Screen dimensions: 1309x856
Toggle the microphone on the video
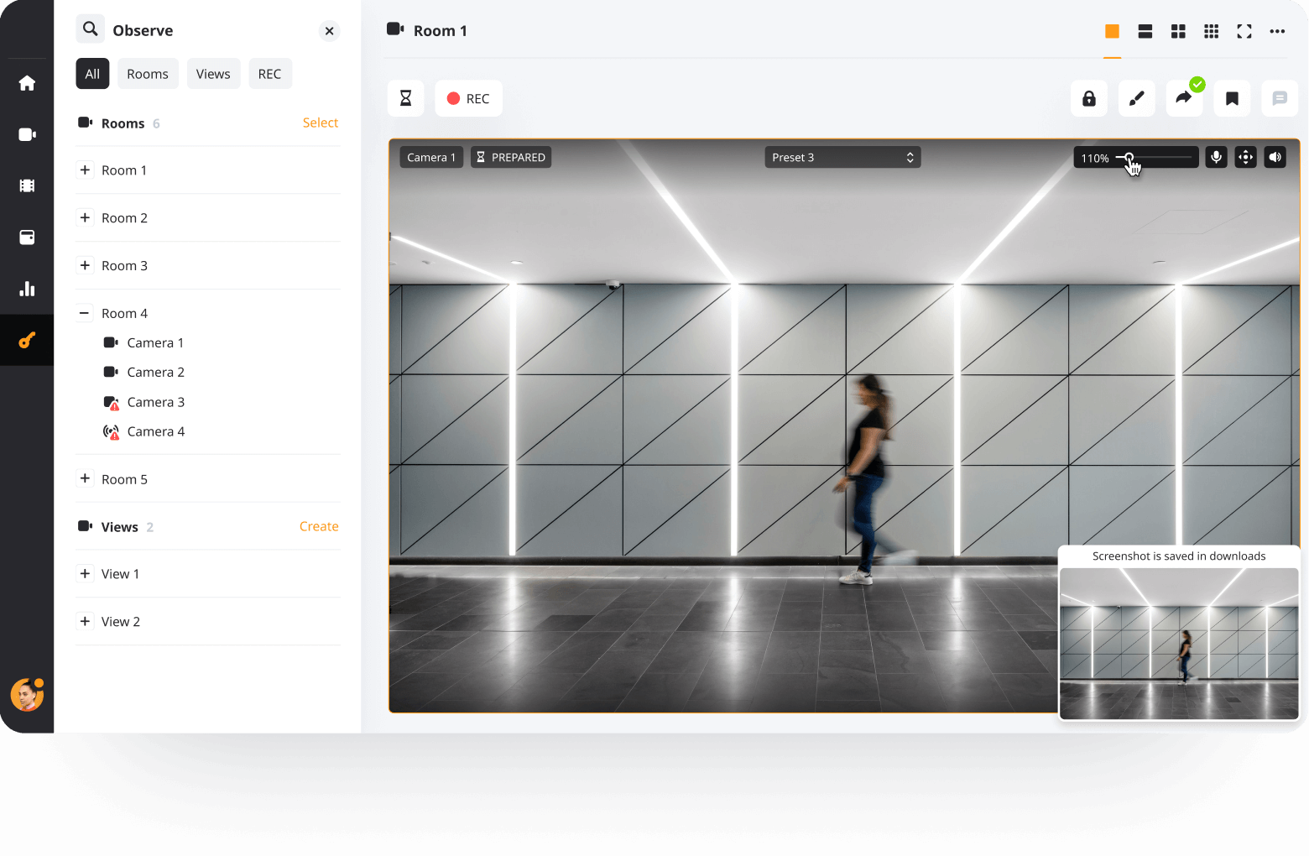click(x=1216, y=157)
